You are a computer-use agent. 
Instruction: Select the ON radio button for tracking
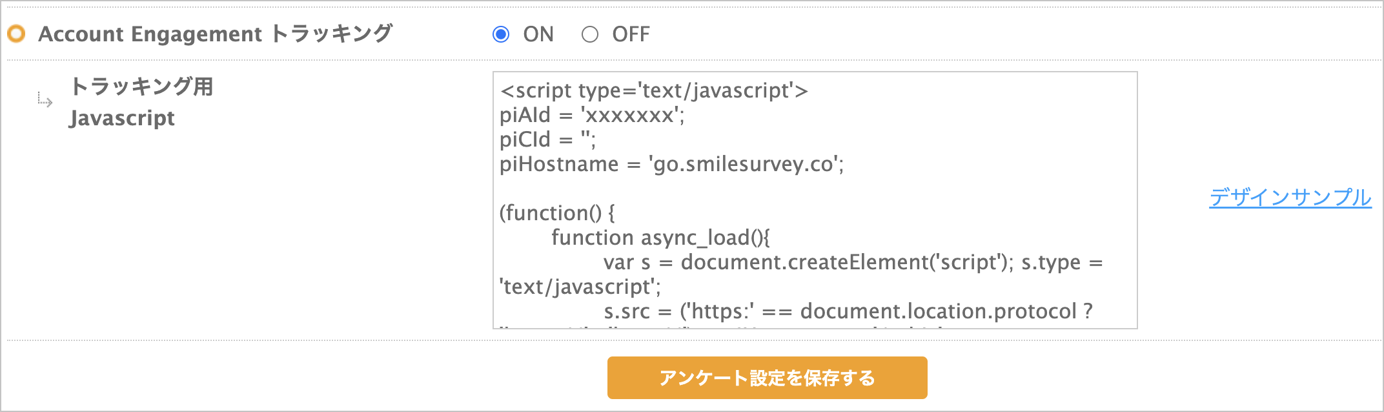pos(501,34)
